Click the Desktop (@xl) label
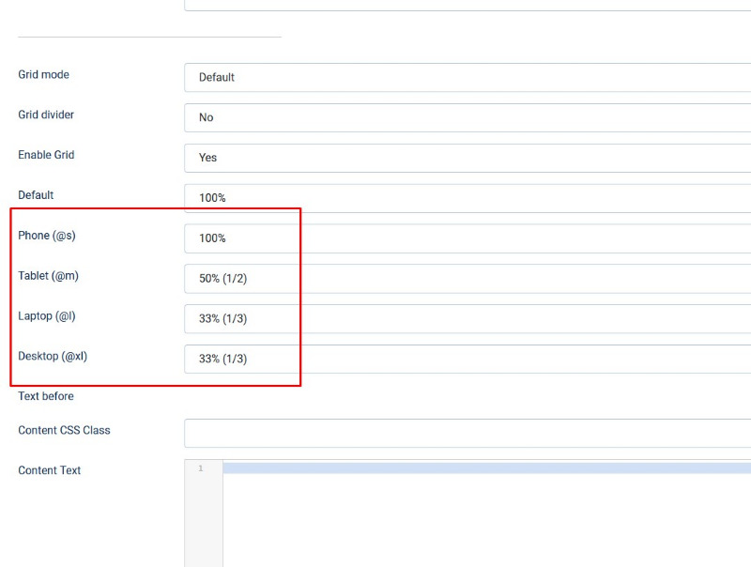The width and height of the screenshot is (751, 567). click(53, 357)
